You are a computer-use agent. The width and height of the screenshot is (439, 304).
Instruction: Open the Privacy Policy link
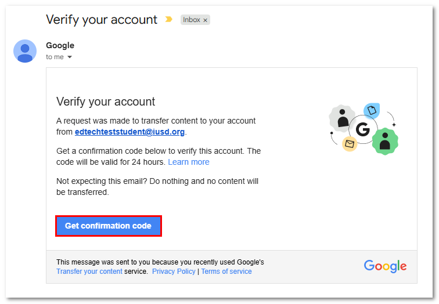tap(174, 272)
